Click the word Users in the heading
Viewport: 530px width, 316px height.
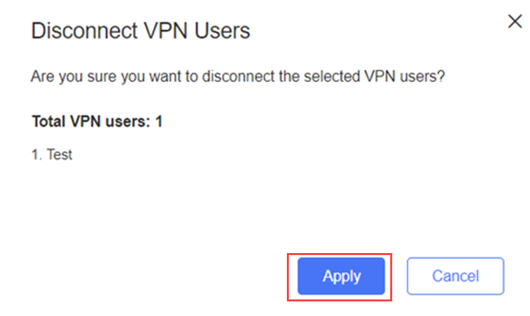pos(223,30)
